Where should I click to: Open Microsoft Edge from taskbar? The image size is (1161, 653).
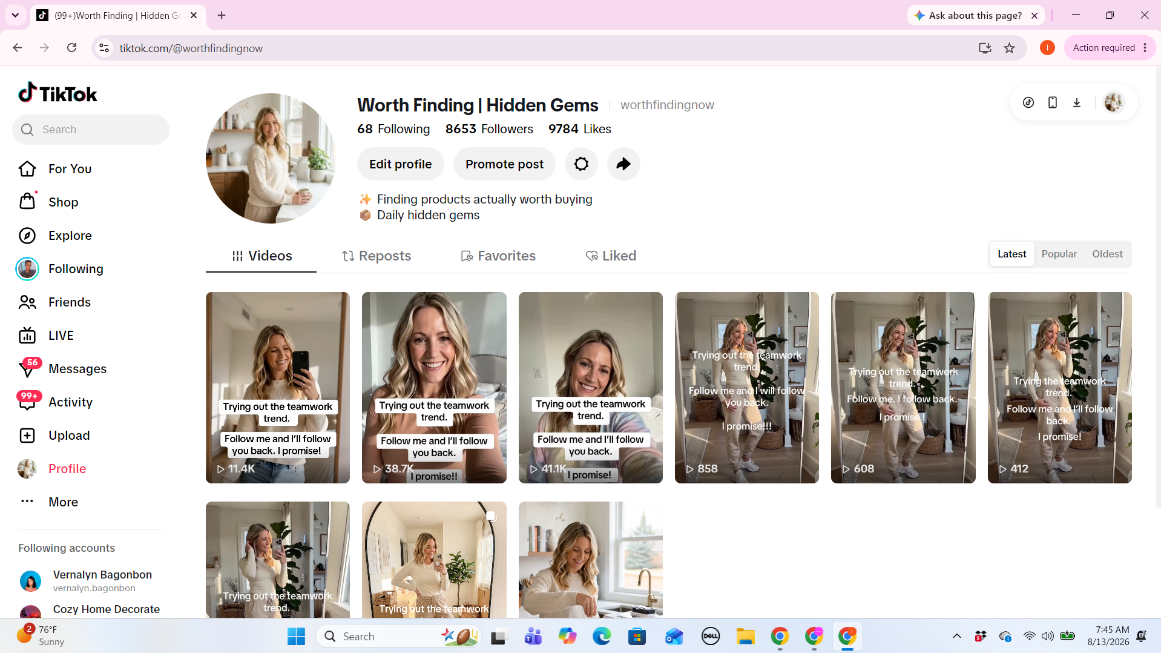602,636
